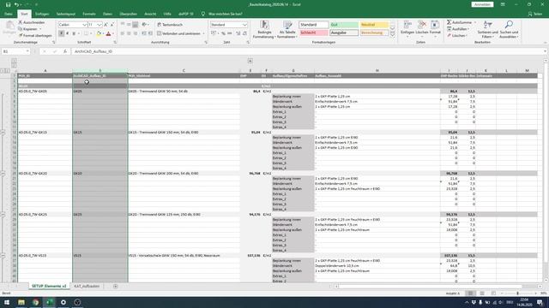Collapse the outline group at row 20
The height and width of the screenshot is (308, 549).
pos(3,173)
